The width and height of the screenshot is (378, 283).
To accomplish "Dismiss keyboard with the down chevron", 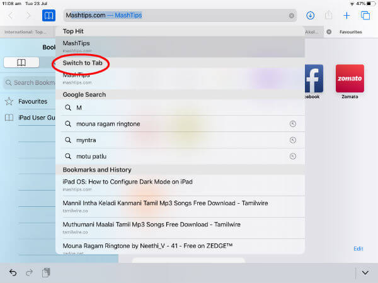I will [x=365, y=273].
